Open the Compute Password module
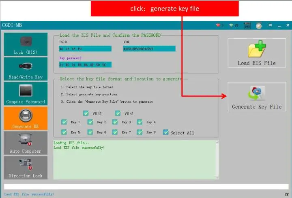The height and width of the screenshot is (198, 292). [26, 93]
